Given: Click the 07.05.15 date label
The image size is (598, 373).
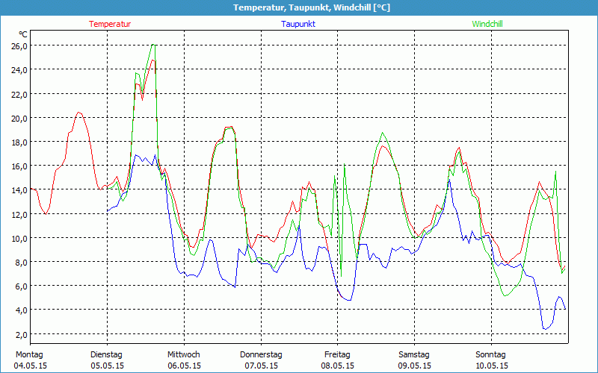Looking at the screenshot, I should click(261, 366).
